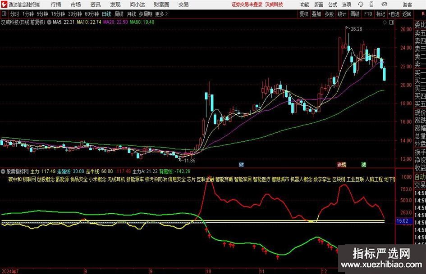
Task: Click the 统计 statistics toolbar button
Action: pyautogui.click(x=342, y=14)
